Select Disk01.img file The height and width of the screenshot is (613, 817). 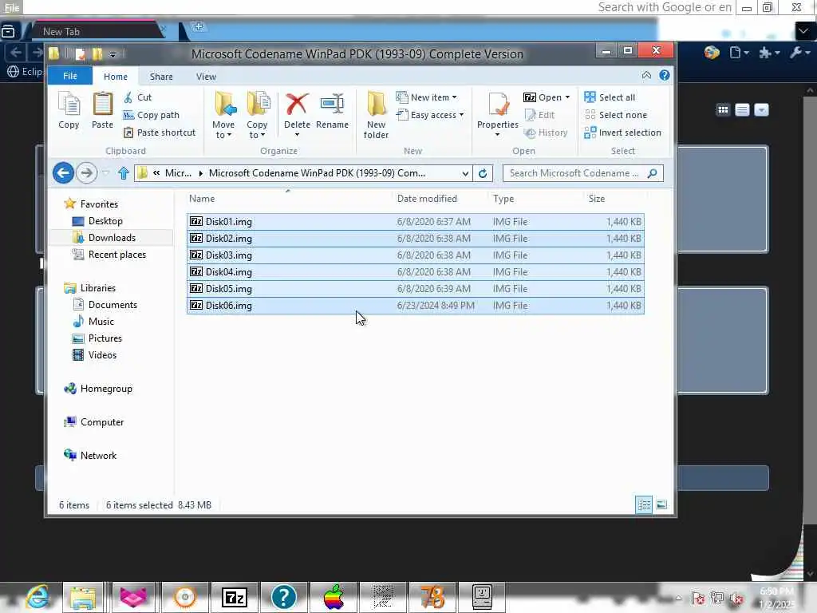click(x=415, y=222)
